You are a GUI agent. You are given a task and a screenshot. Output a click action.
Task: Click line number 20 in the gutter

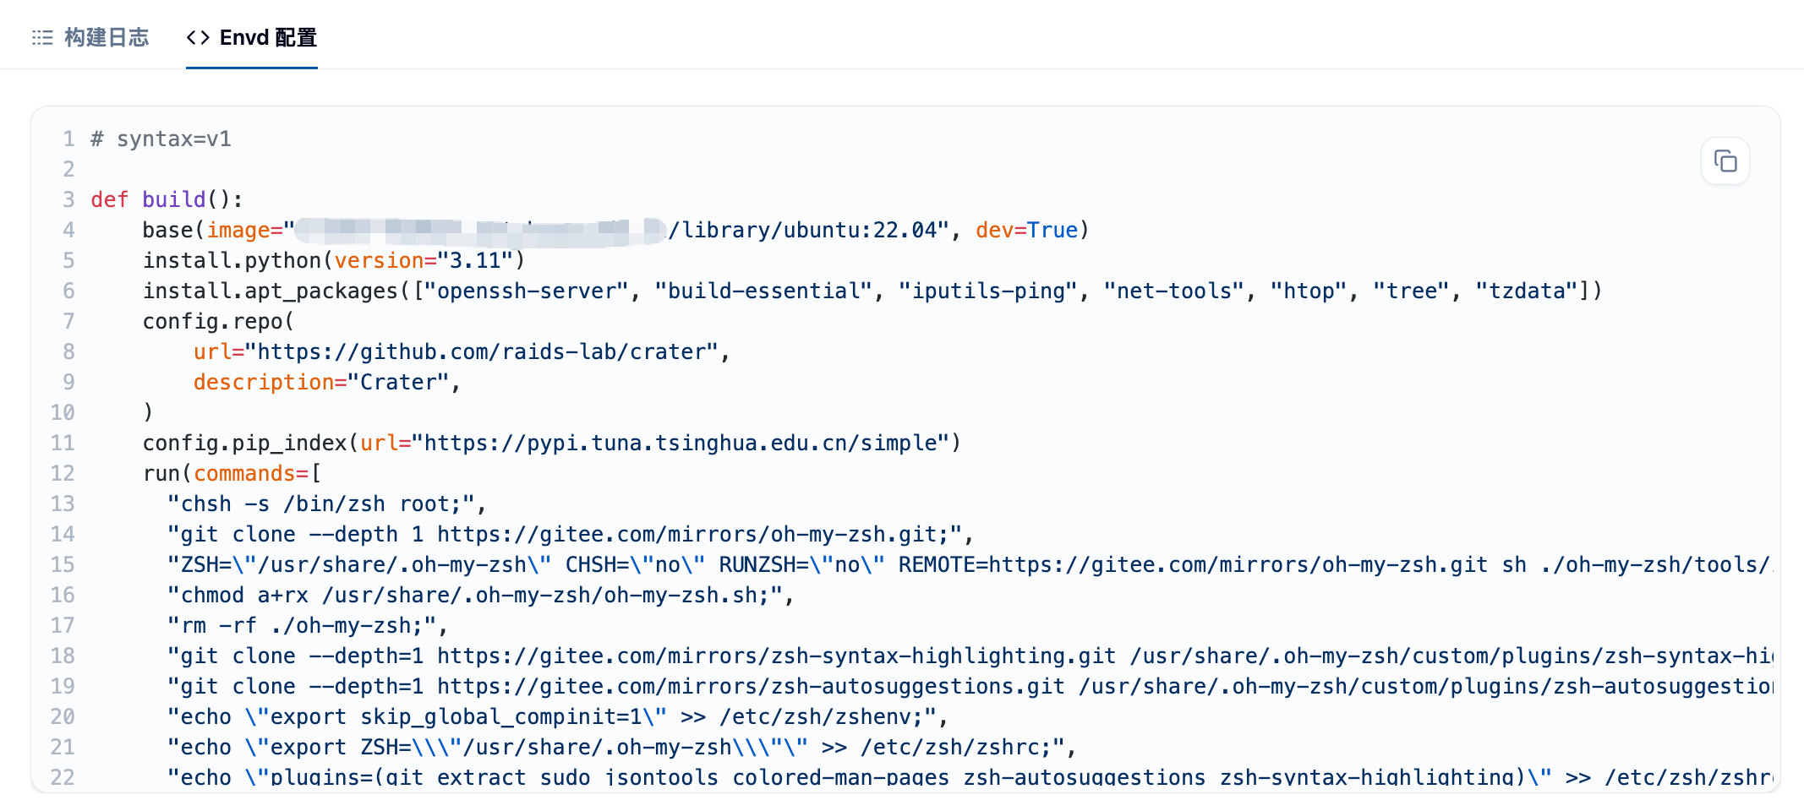tap(63, 716)
